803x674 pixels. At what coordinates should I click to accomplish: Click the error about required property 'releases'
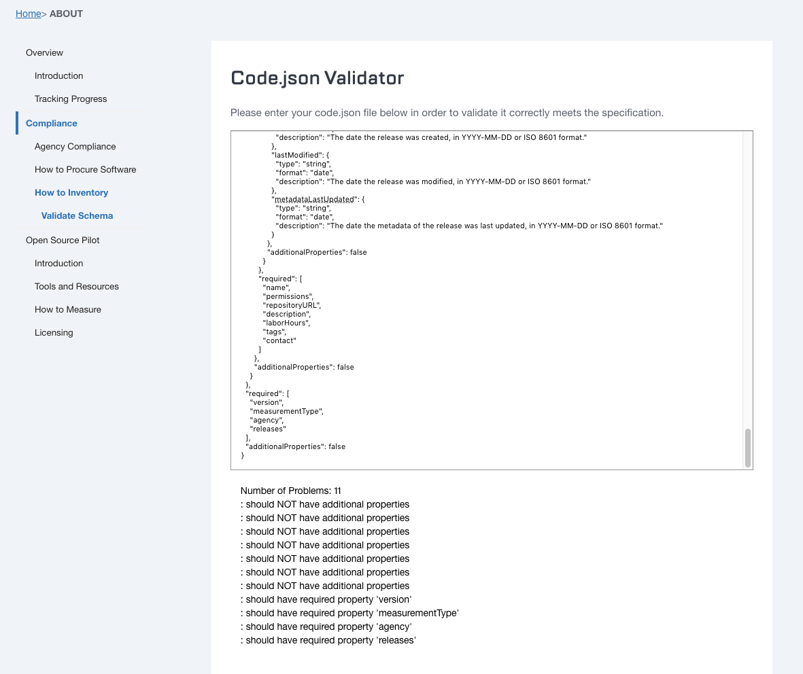328,640
